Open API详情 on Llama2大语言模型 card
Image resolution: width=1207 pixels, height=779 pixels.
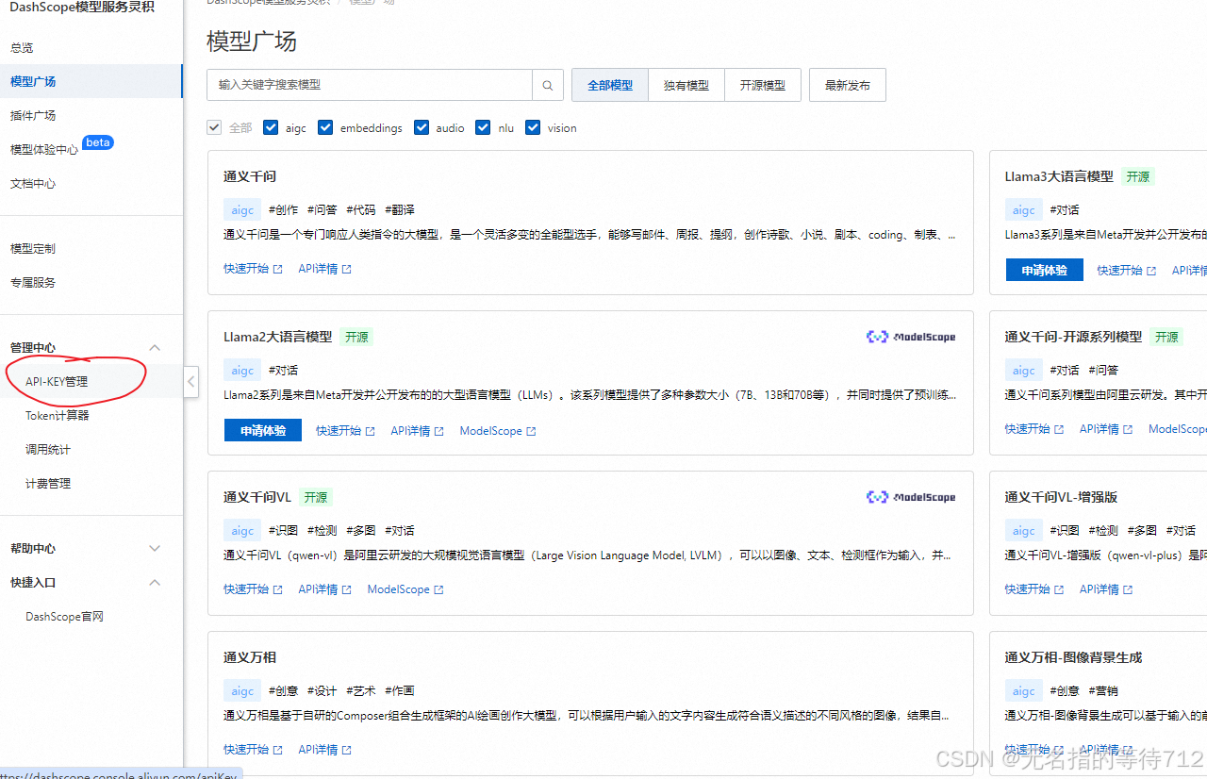[x=418, y=431]
